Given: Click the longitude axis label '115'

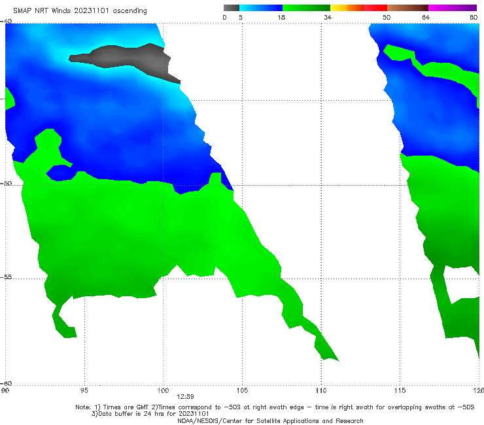Looking at the screenshot, I should (x=400, y=391).
